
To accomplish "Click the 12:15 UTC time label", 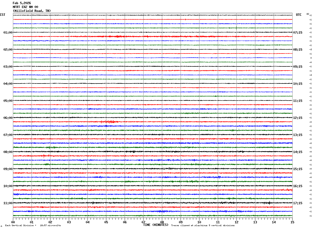I will click(x=298, y=118).
